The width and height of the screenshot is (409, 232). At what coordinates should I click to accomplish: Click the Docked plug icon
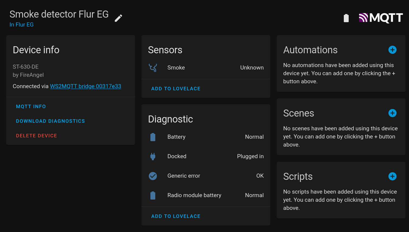point(153,156)
